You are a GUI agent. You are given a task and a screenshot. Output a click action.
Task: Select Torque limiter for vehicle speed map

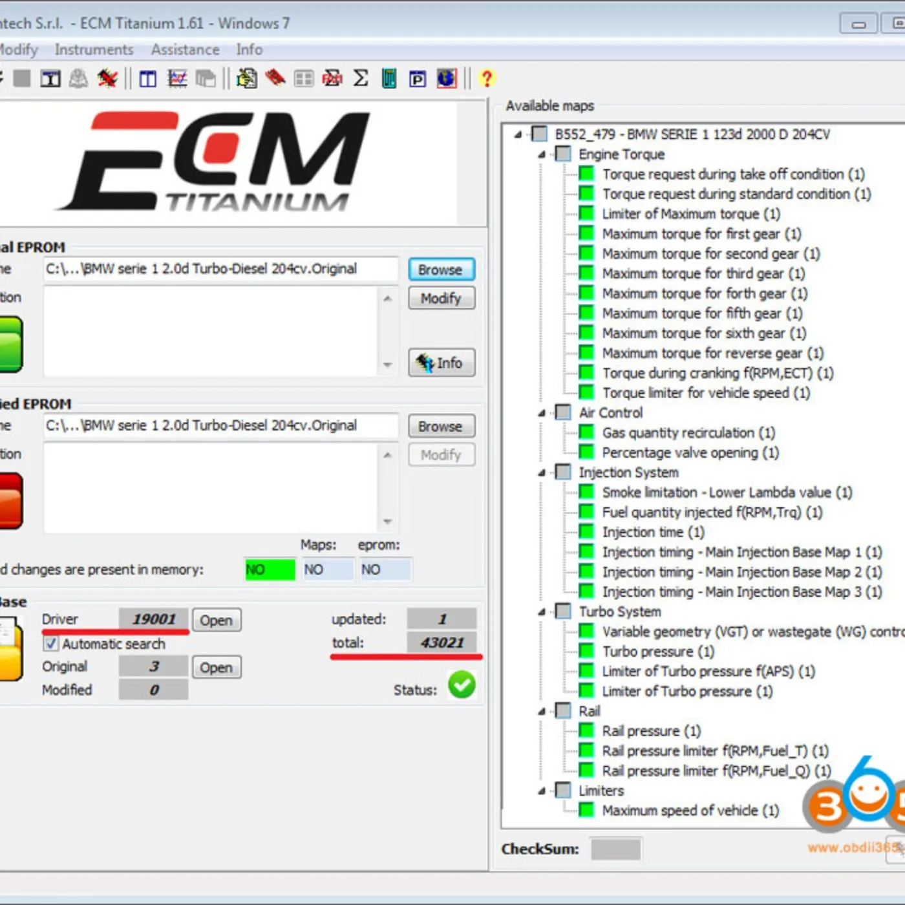click(x=706, y=393)
